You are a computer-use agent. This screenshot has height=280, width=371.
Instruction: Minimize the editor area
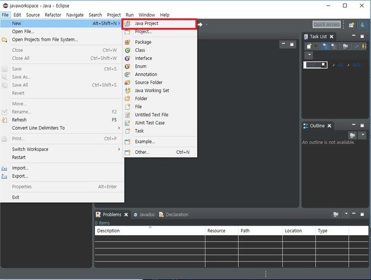tap(283, 44)
